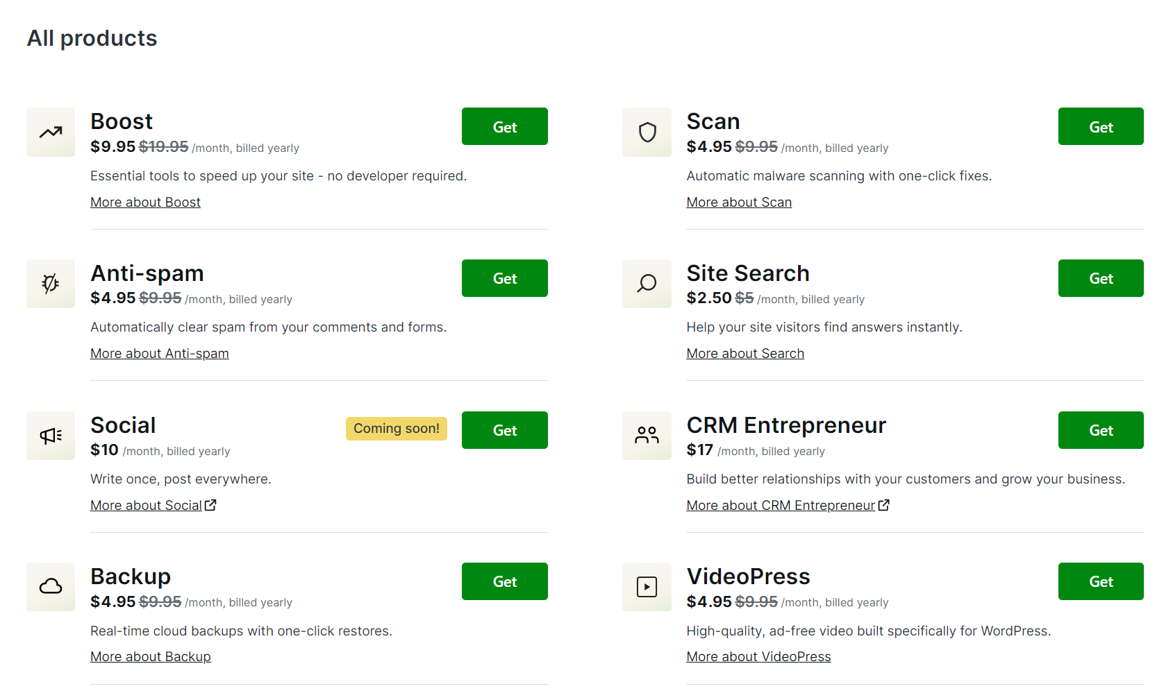Click the Social product title

coord(123,425)
